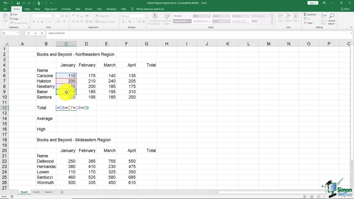
Task: Click the Enter checkmark in formula bar
Action: tap(35, 33)
